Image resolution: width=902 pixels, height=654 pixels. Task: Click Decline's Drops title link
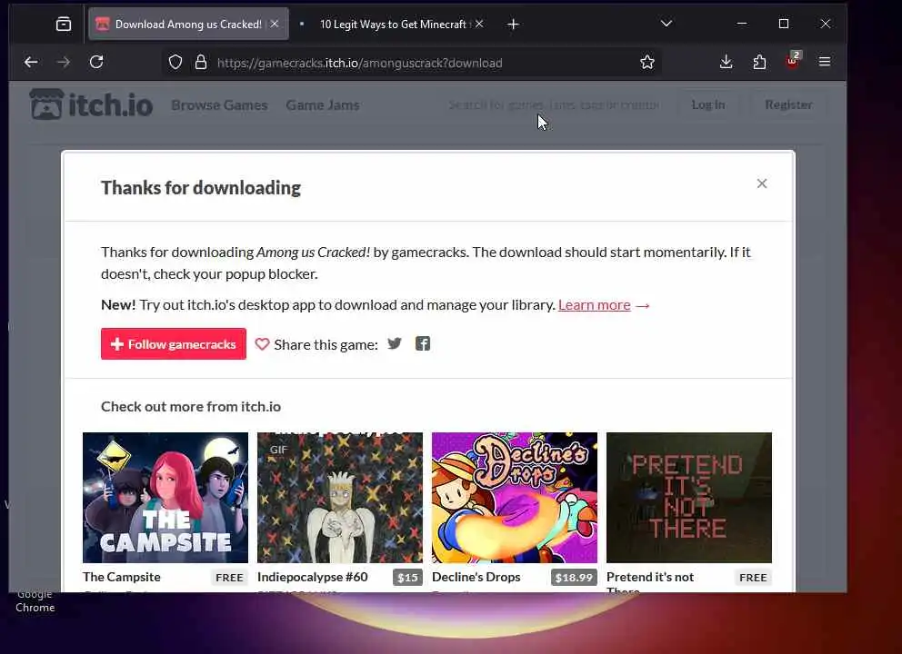coord(476,577)
